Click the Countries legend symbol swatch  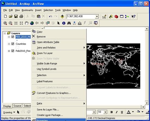pos(17,47)
